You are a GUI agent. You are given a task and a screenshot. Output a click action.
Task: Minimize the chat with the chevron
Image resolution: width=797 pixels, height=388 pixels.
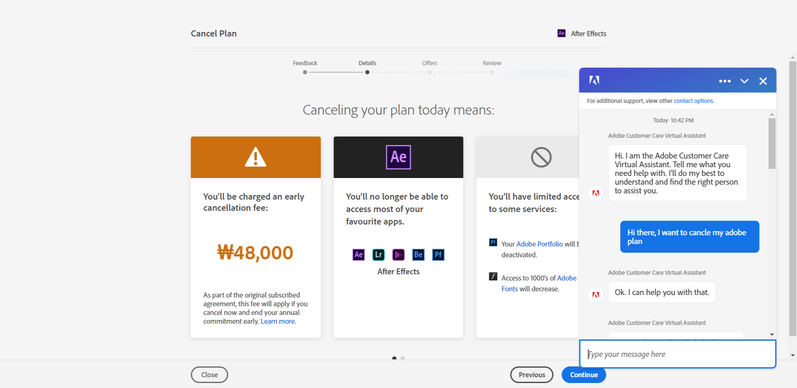pos(744,81)
